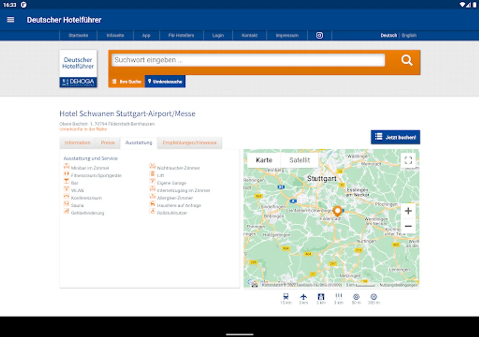479x337 pixels.
Task: Zoom out on the map
Action: tap(408, 226)
